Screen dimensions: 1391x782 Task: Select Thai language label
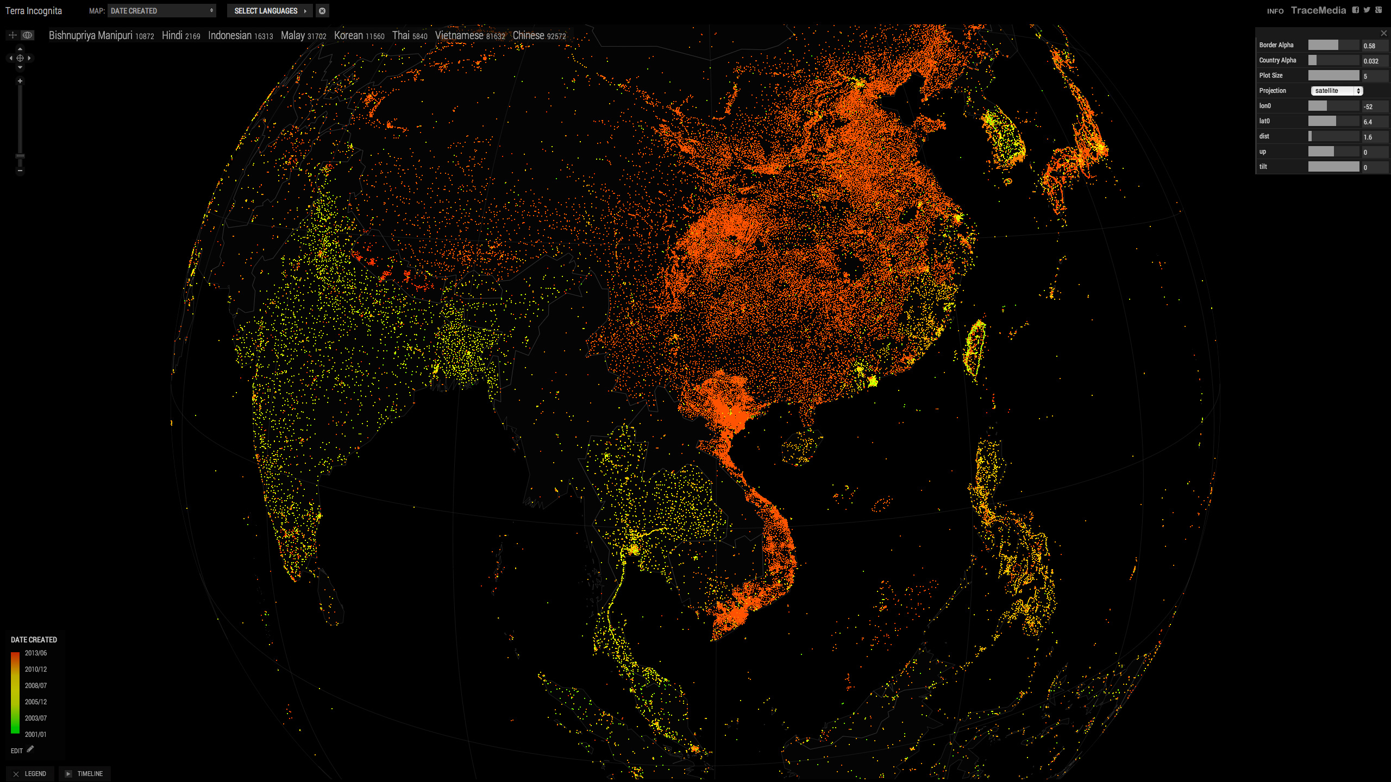tap(410, 35)
